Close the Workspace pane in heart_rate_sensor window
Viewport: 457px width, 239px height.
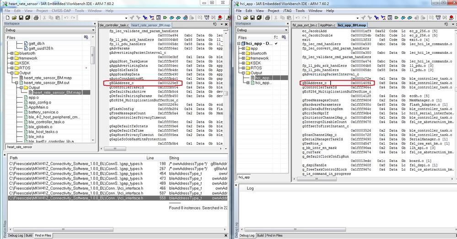pyautogui.click(x=95, y=24)
